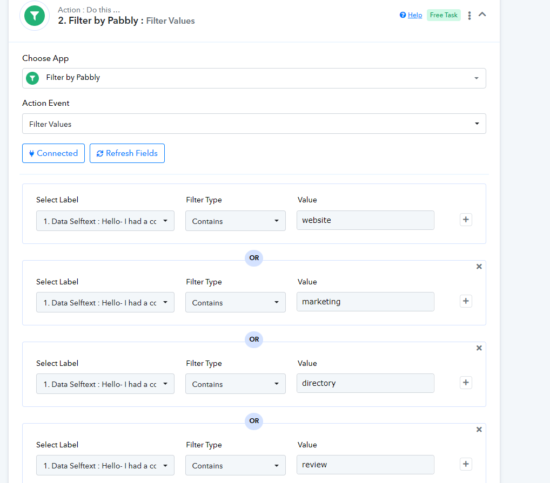The image size is (550, 483).
Task: Add condition via plus next to website
Action: (x=466, y=220)
